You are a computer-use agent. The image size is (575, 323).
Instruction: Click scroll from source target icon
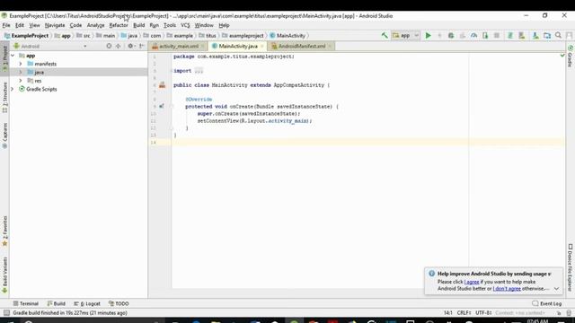[x=109, y=46]
